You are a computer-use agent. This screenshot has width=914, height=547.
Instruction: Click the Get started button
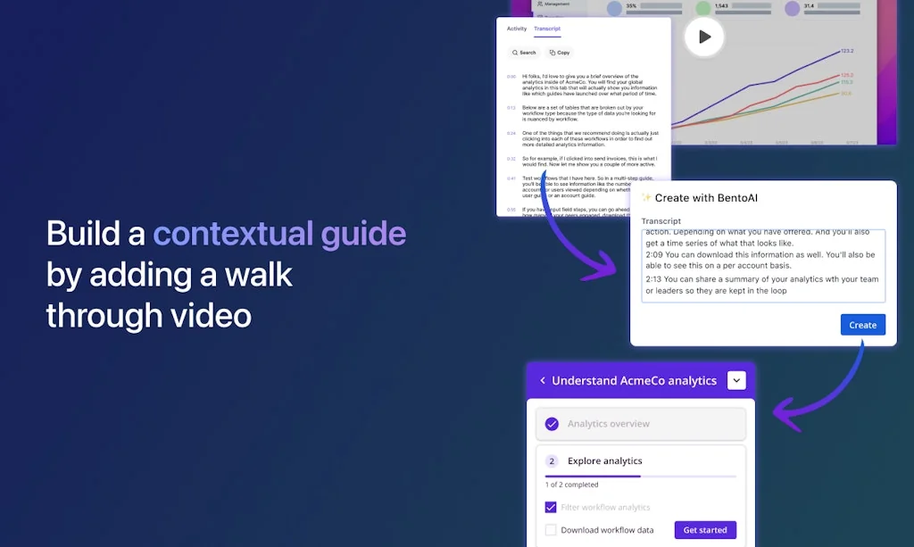coord(704,530)
